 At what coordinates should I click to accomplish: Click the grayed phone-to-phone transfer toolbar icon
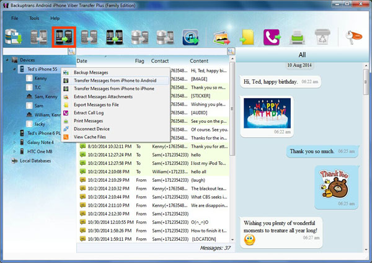(x=38, y=37)
